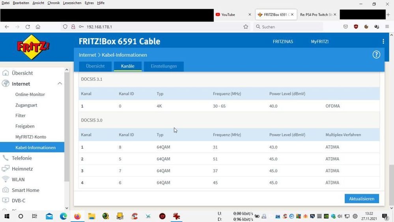Click the tracking protection shield icon
394x222 pixels.
pyautogui.click(x=65, y=27)
